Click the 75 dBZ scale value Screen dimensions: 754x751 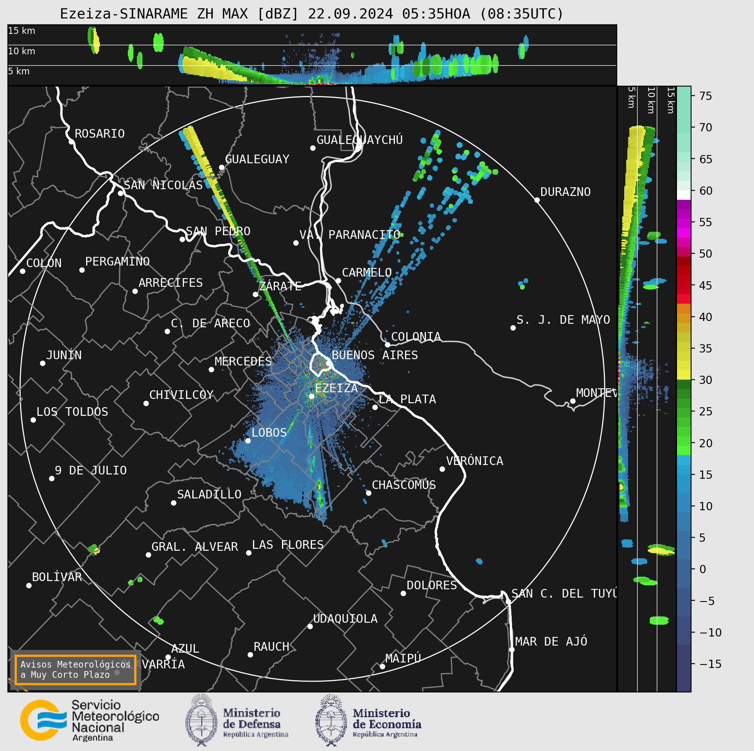click(706, 96)
